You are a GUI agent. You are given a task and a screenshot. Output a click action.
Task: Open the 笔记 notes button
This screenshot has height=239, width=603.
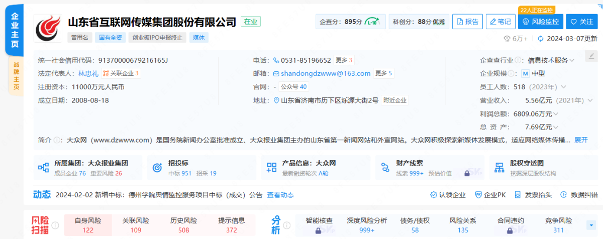(500, 22)
